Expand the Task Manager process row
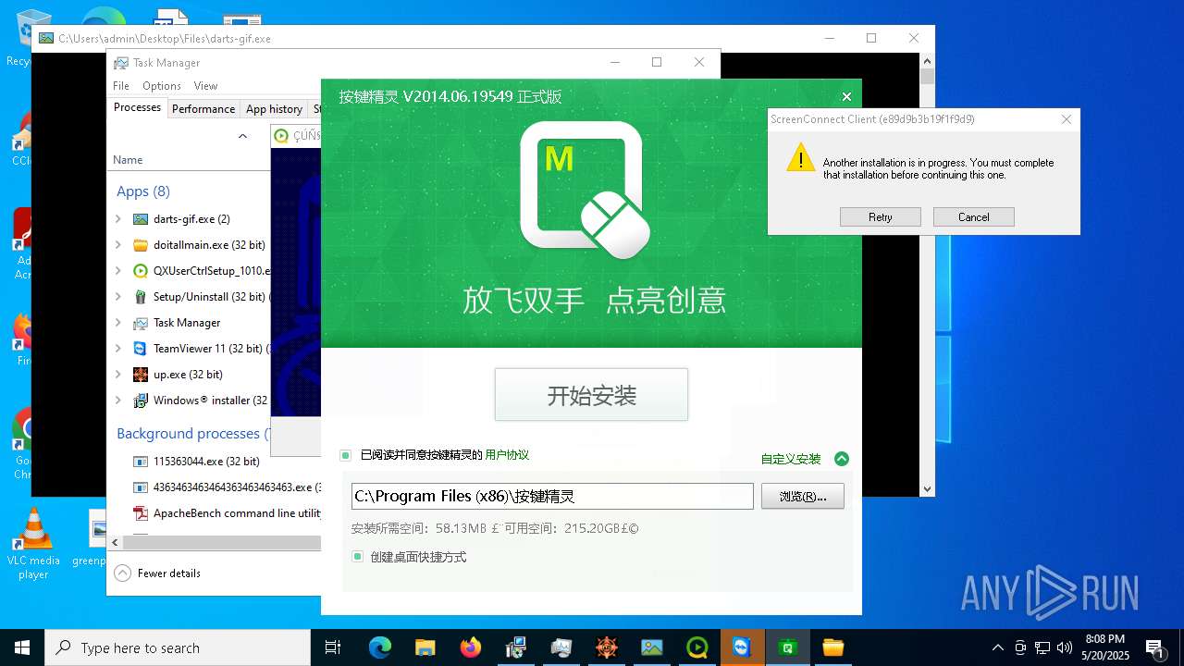Viewport: 1184px width, 666px height. tap(118, 323)
